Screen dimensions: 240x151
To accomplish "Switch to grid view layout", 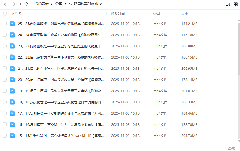I will pyautogui.click(x=236, y=4).
